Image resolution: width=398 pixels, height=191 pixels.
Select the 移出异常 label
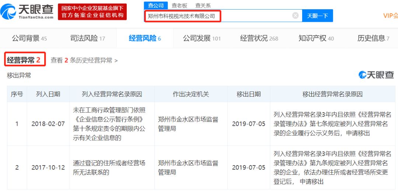pyautogui.click(x=19, y=75)
